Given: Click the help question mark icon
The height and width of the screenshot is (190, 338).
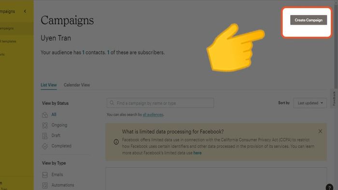Looking at the screenshot, I should 329,187.
